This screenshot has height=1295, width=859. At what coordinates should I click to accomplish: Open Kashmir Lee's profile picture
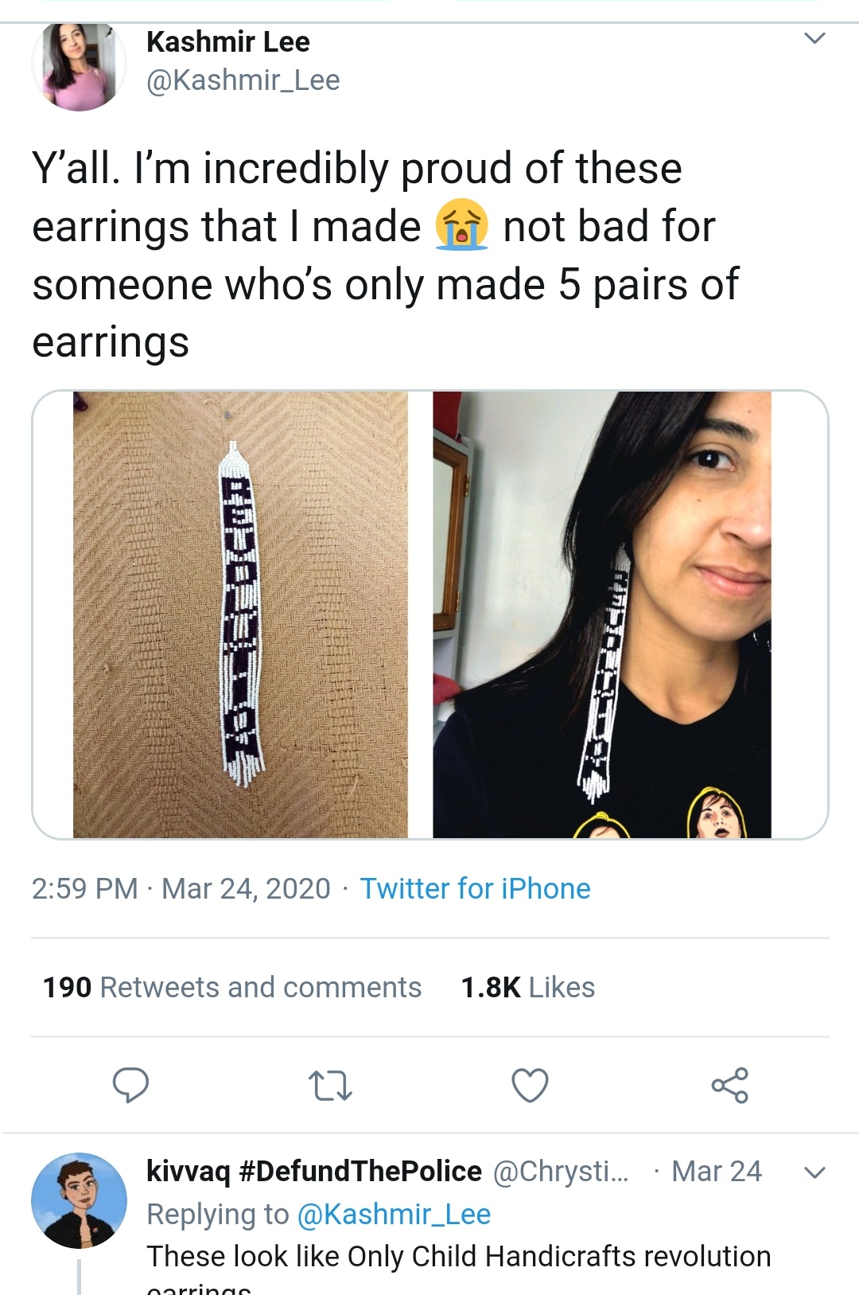tap(79, 67)
